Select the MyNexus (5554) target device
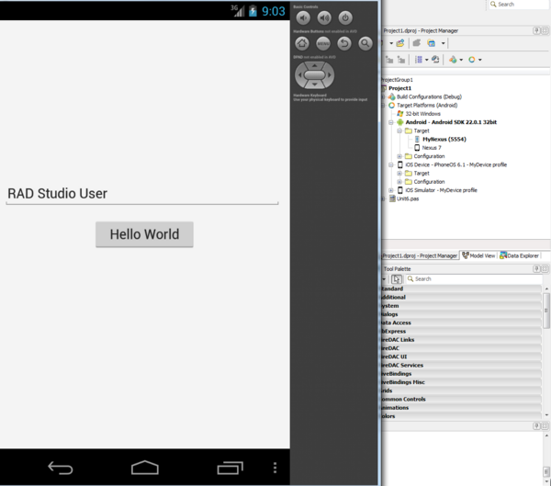 click(x=444, y=139)
